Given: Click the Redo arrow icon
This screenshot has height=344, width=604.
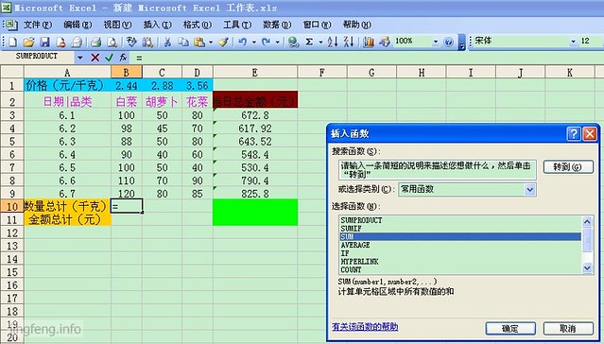Looking at the screenshot, I should [266, 42].
